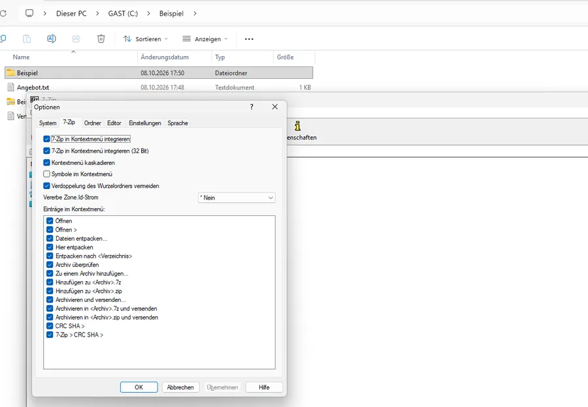Screen dimensions: 588x407
Task: Expand the chevron after GAST (C:)
Action: [148, 14]
